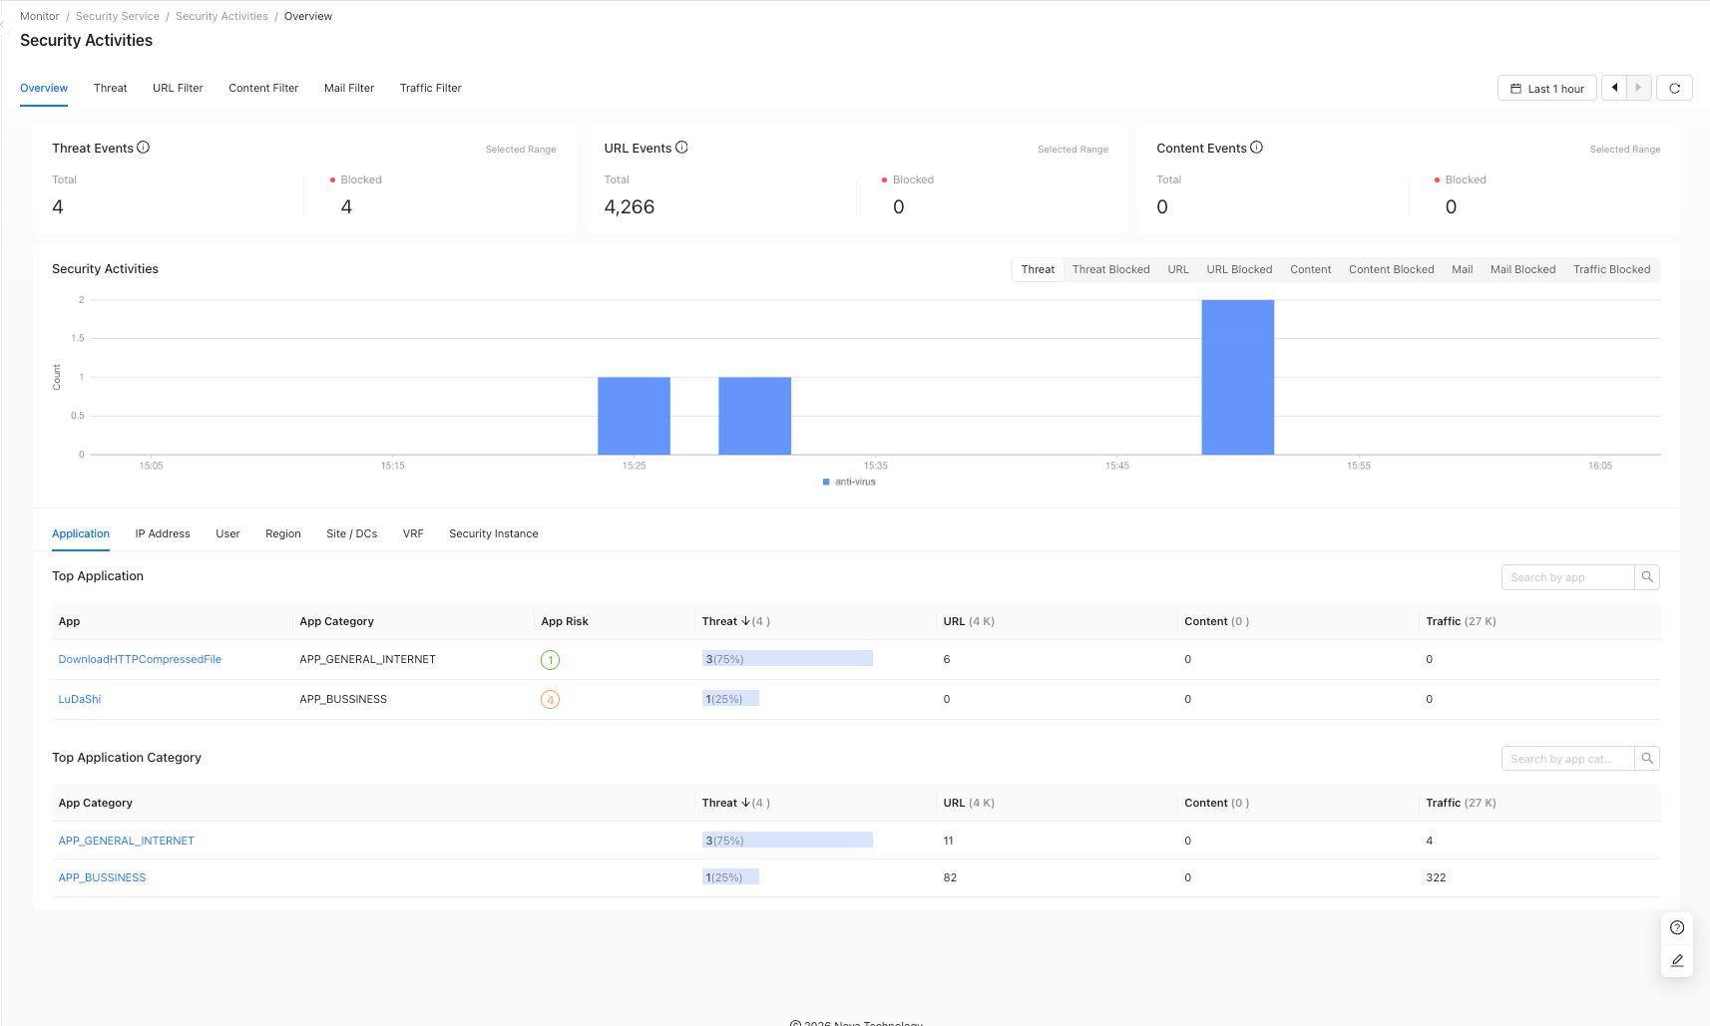Image resolution: width=1710 pixels, height=1026 pixels.
Task: Switch to the Threat tab
Action: click(x=110, y=88)
